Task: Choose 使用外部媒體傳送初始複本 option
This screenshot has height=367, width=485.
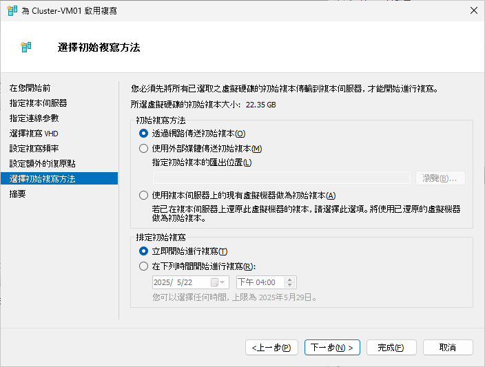Action: [x=144, y=148]
